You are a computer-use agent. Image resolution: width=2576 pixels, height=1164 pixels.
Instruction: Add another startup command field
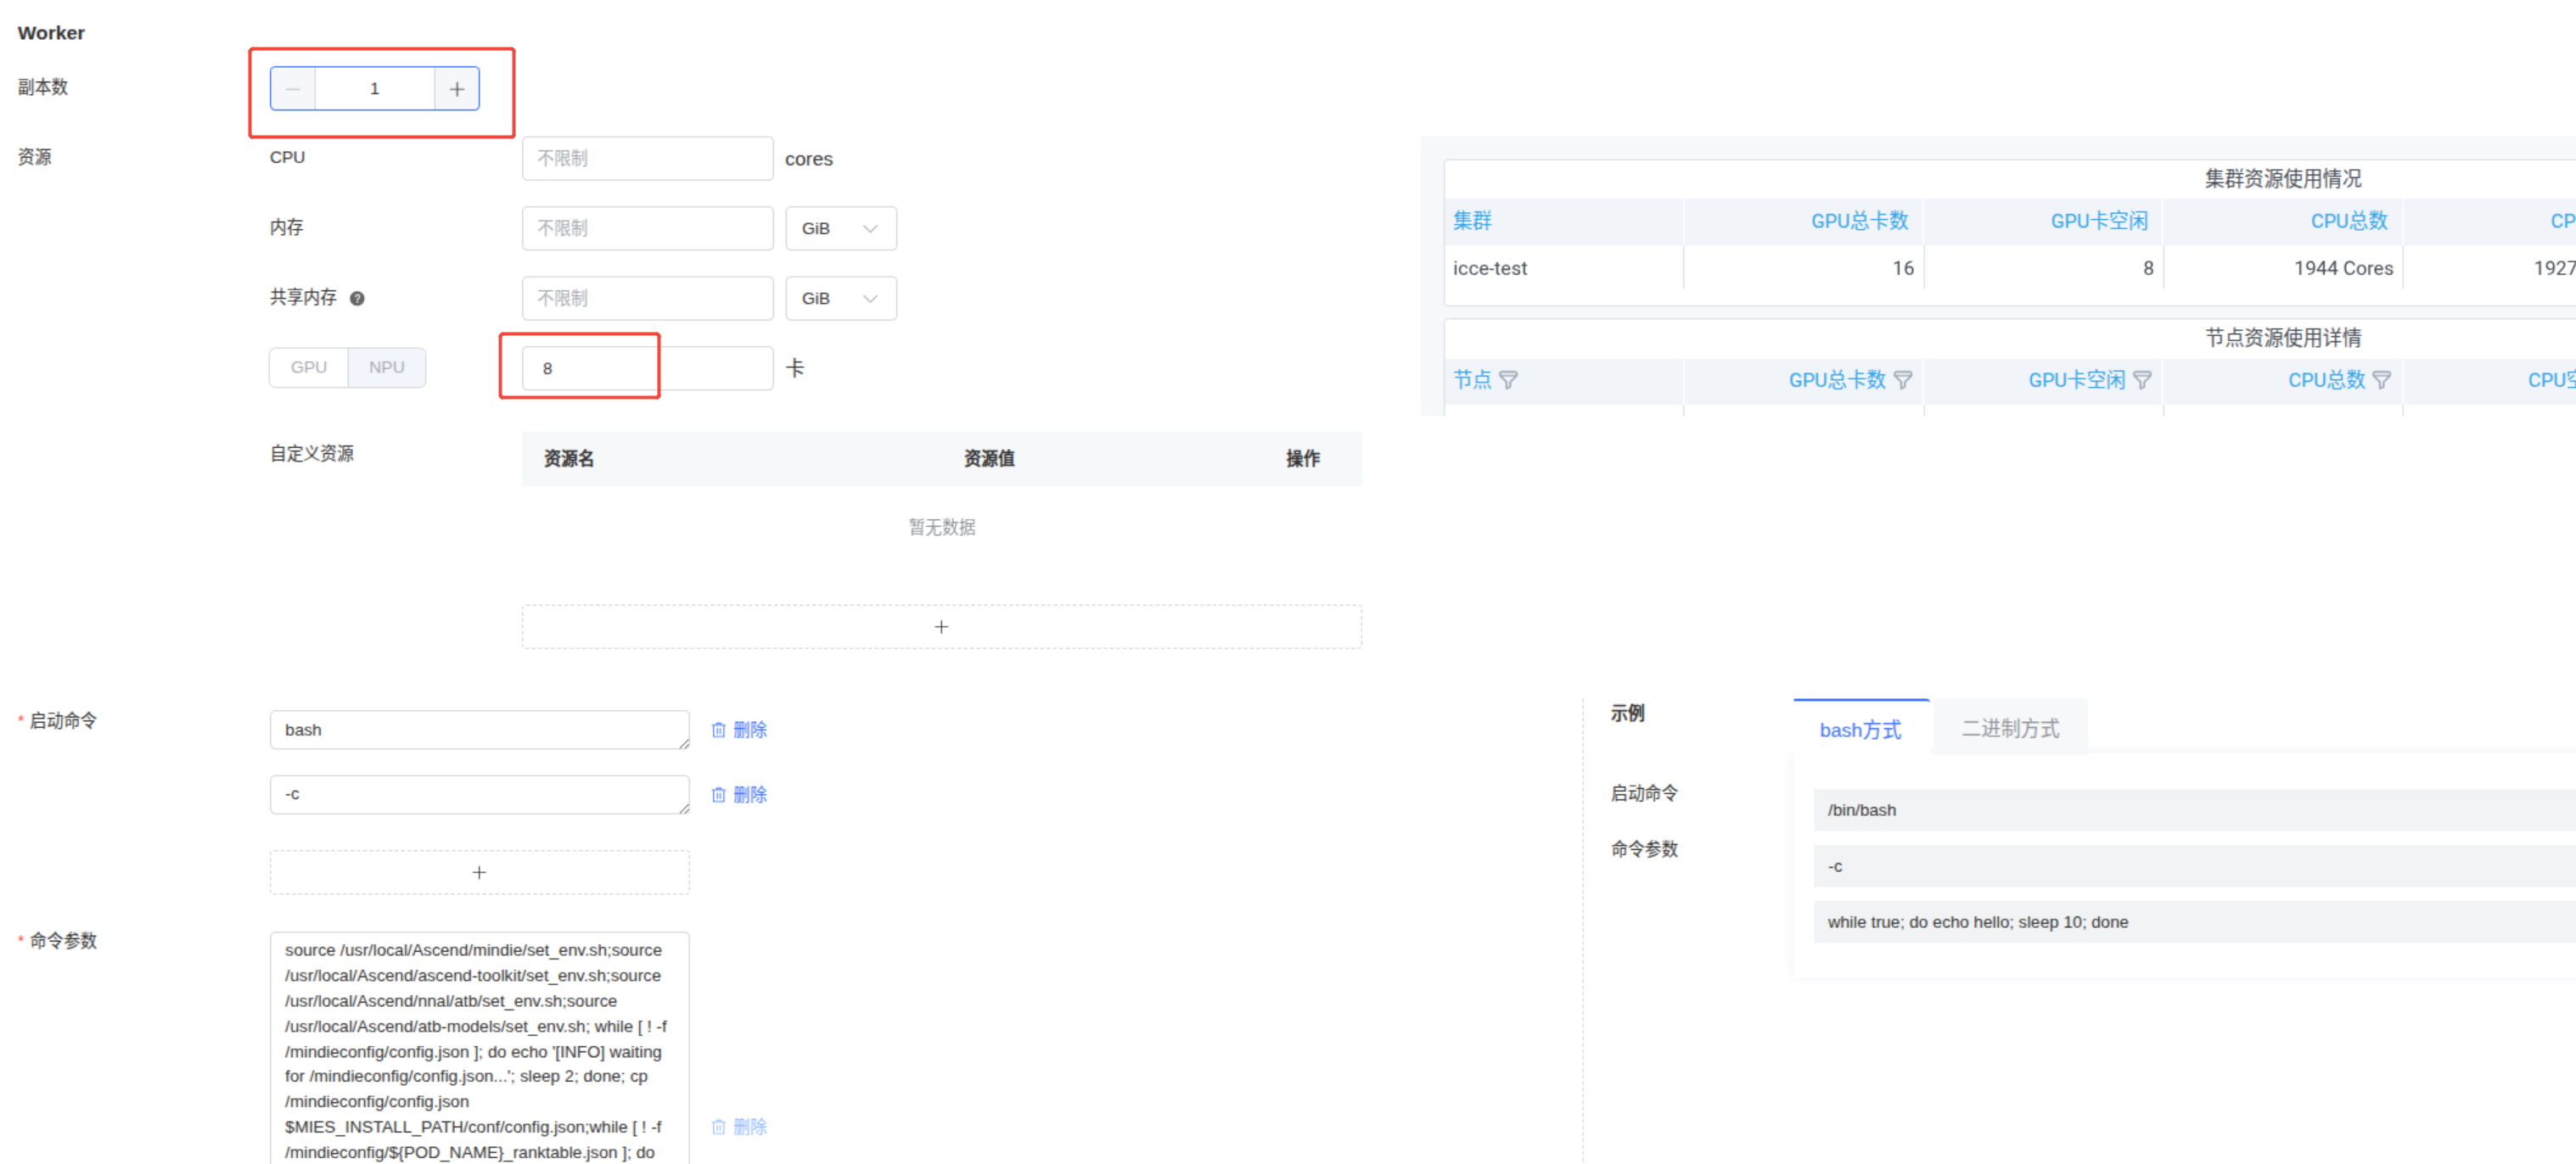coord(479,872)
